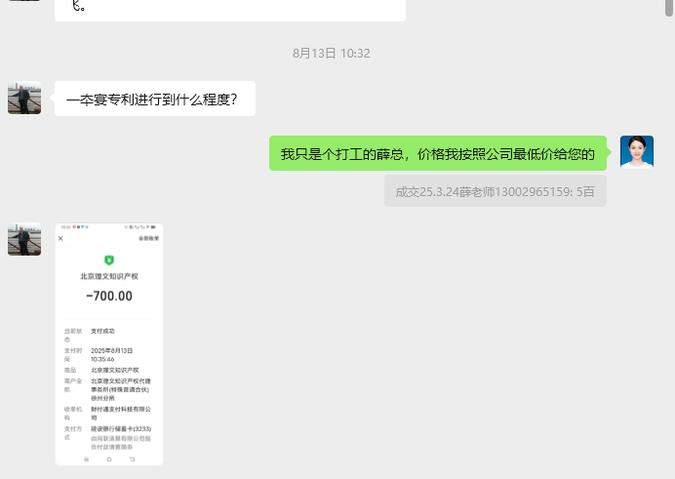This screenshot has width=675, height=479.
Task: Click the -700.00 amount in payment image
Action: (109, 297)
